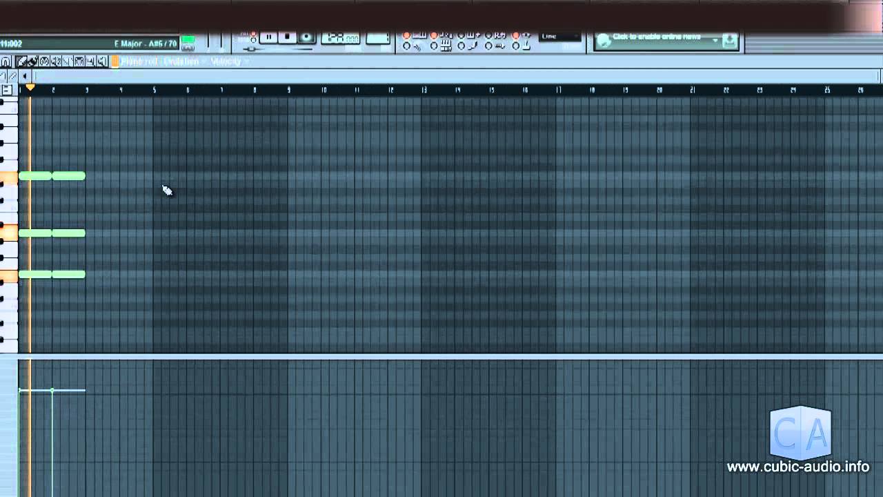Click the small icon left of bar ruler
The height and width of the screenshot is (497, 883).
pos(7,90)
